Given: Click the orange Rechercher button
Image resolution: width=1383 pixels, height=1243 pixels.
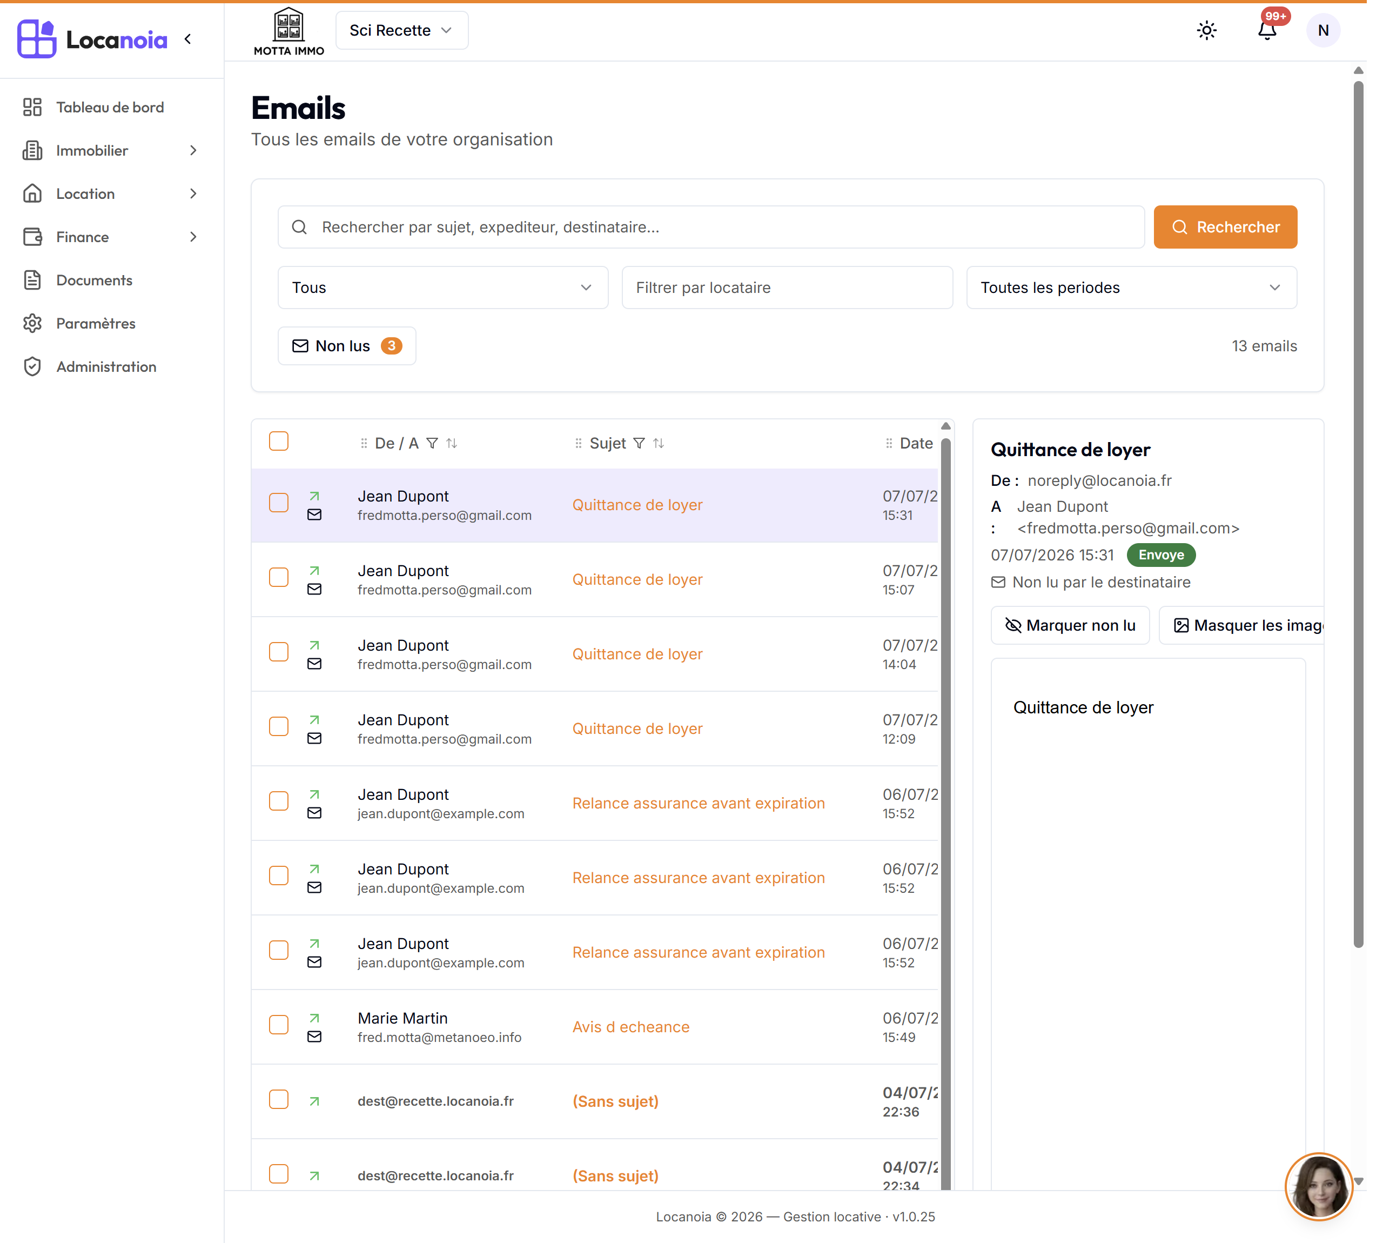Looking at the screenshot, I should [x=1225, y=227].
